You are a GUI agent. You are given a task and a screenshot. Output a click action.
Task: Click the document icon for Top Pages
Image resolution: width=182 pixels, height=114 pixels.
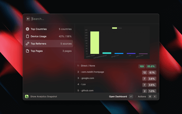tap(28, 51)
